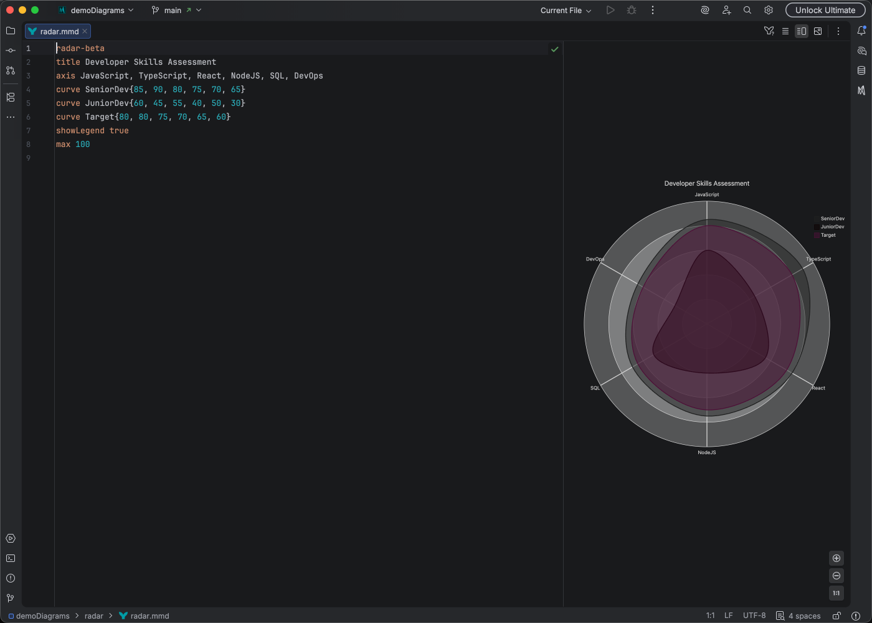Toggle the split editor-preview layout mode
The image size is (872, 623).
coord(802,31)
